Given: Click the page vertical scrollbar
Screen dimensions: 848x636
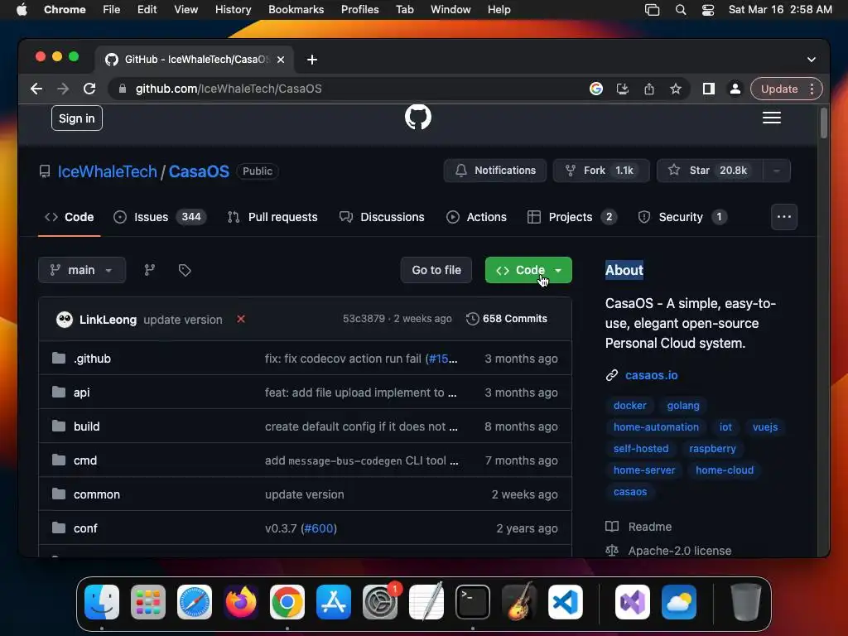Looking at the screenshot, I should [823, 123].
